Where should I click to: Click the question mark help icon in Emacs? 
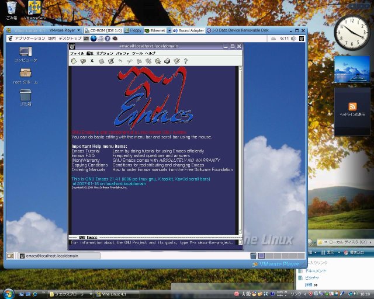(185, 61)
